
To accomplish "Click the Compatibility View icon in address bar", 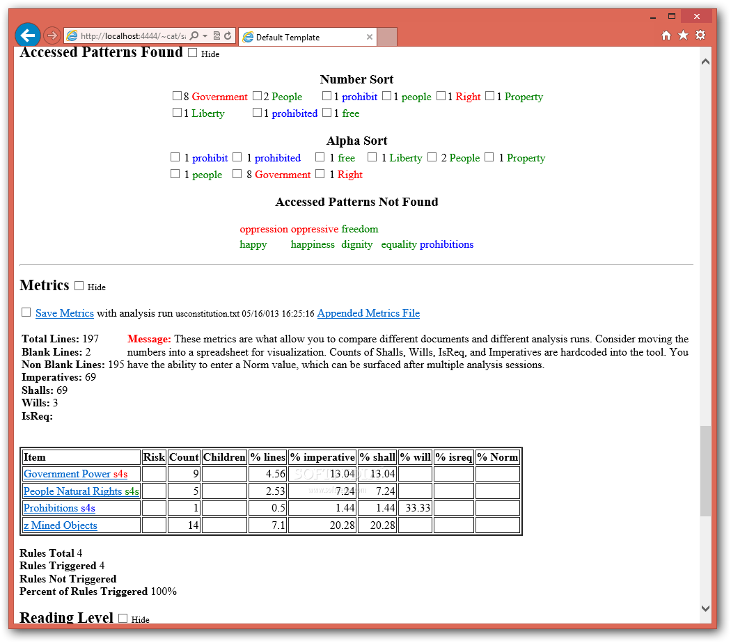I will pos(217,36).
